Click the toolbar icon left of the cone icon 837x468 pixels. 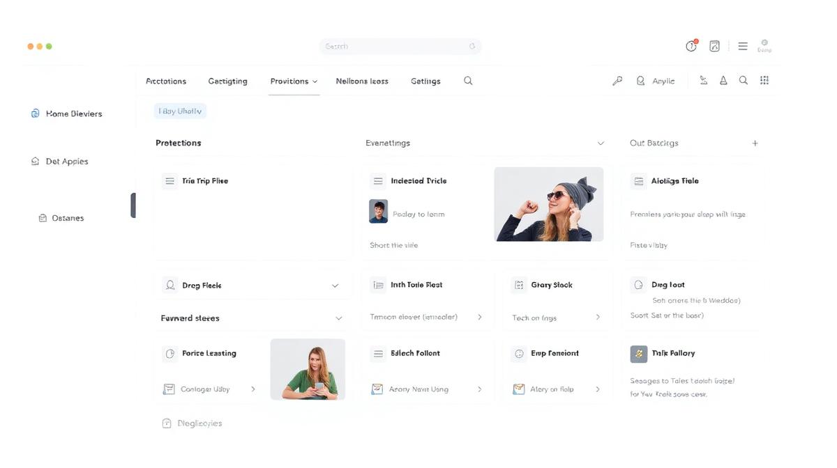click(x=703, y=81)
